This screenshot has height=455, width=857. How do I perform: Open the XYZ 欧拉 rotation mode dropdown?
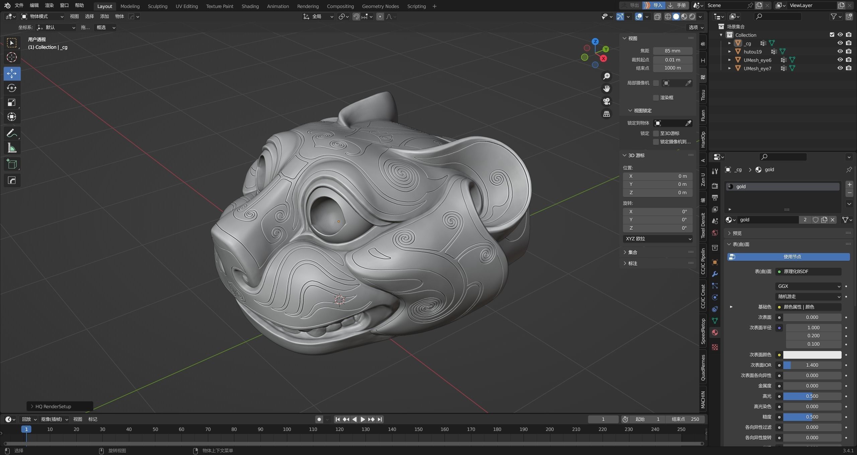tap(657, 239)
